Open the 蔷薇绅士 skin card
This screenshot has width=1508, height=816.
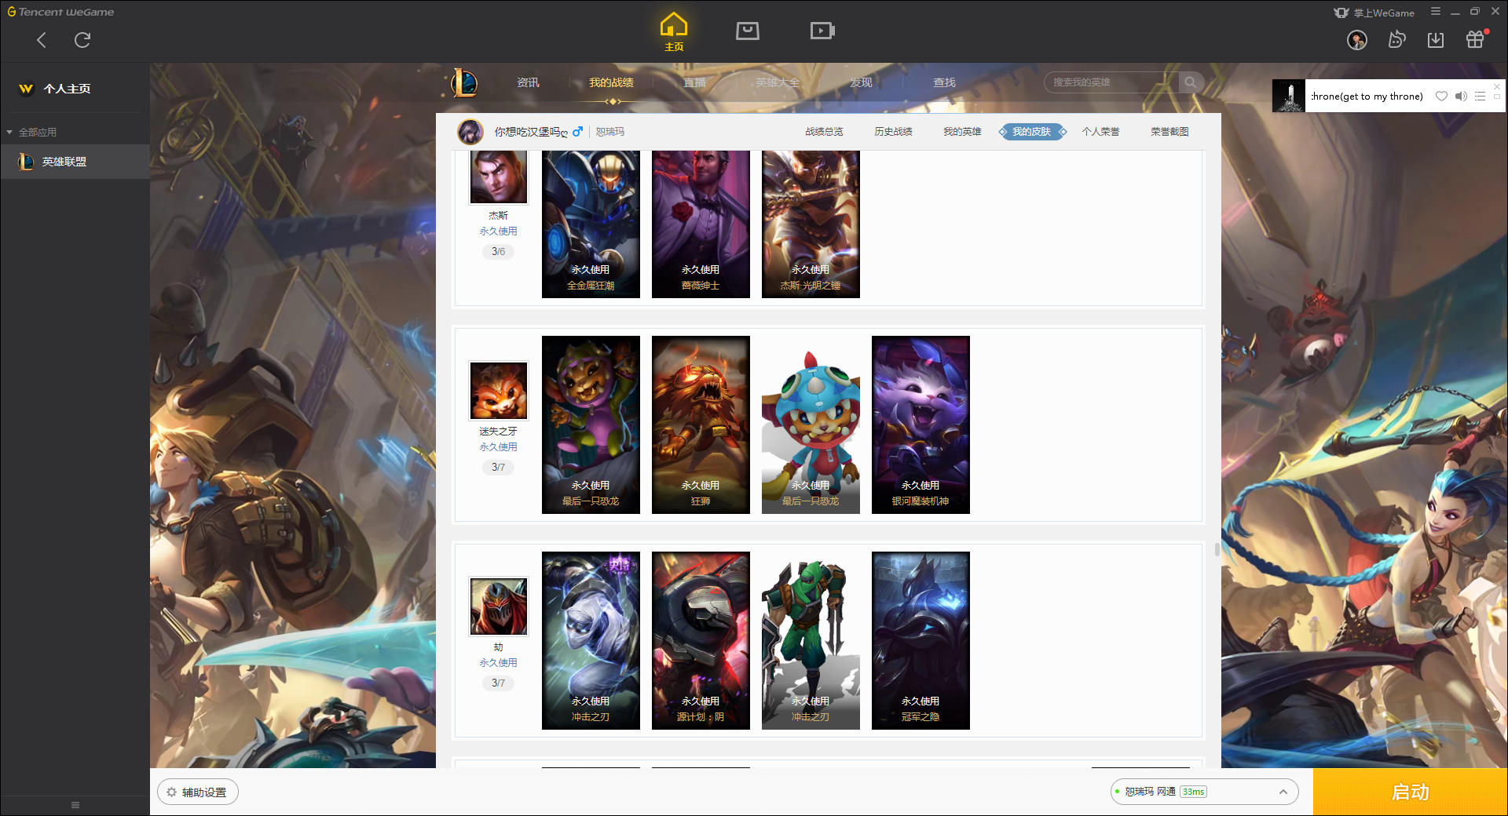pyautogui.click(x=701, y=224)
